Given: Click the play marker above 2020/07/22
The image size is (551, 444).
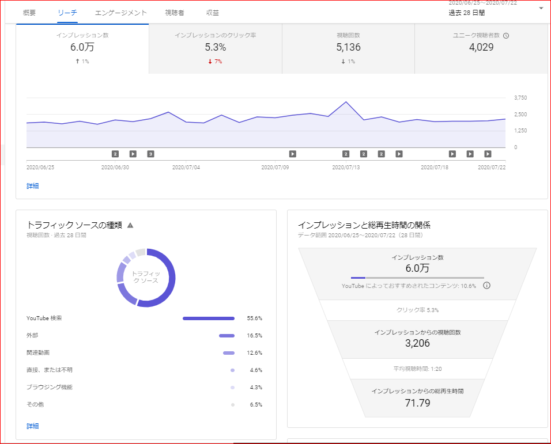Looking at the screenshot, I should coord(488,154).
